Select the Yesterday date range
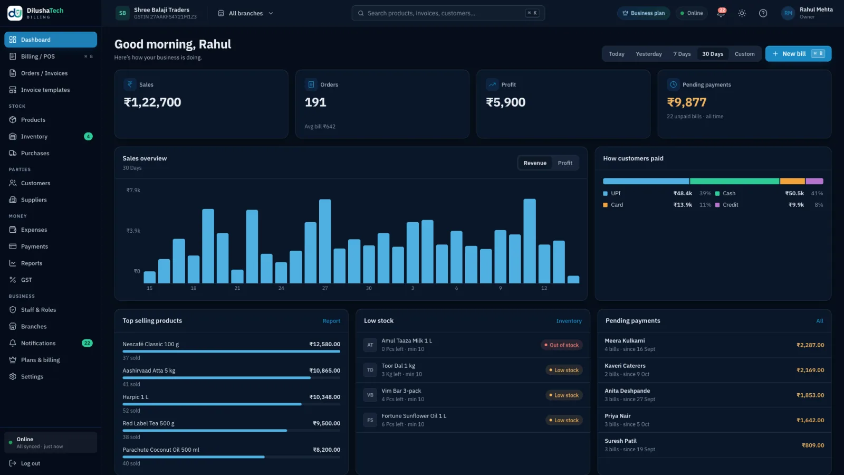This screenshot has height=475, width=844. [x=649, y=54]
